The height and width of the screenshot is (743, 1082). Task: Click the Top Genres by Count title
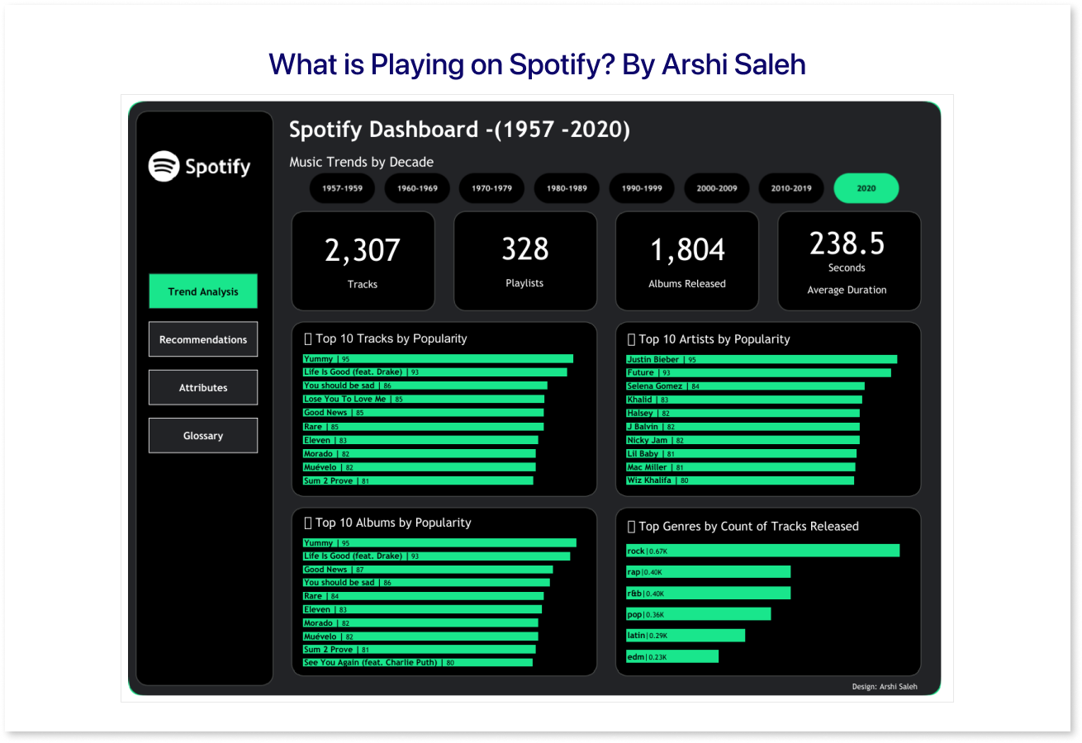743,527
